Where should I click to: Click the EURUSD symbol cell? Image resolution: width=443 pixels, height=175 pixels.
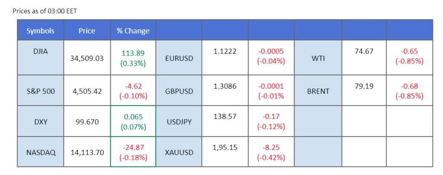pos(179,58)
